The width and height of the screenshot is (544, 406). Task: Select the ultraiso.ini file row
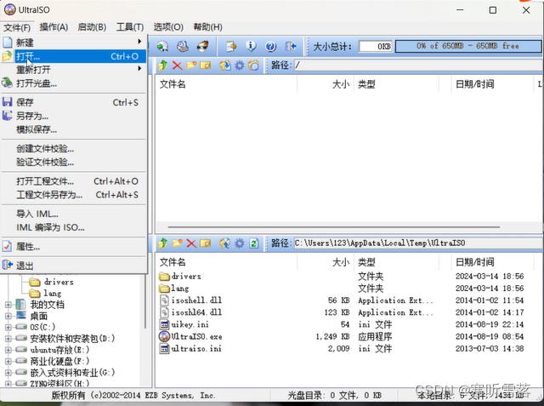tap(342, 348)
